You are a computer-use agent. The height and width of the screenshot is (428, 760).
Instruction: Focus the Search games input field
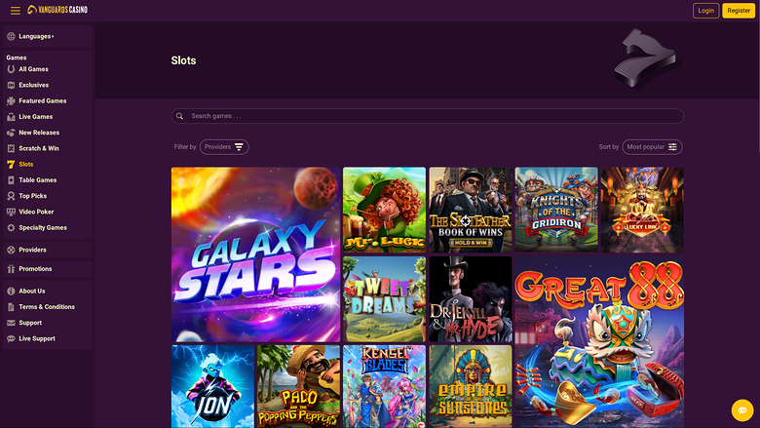coord(429,116)
